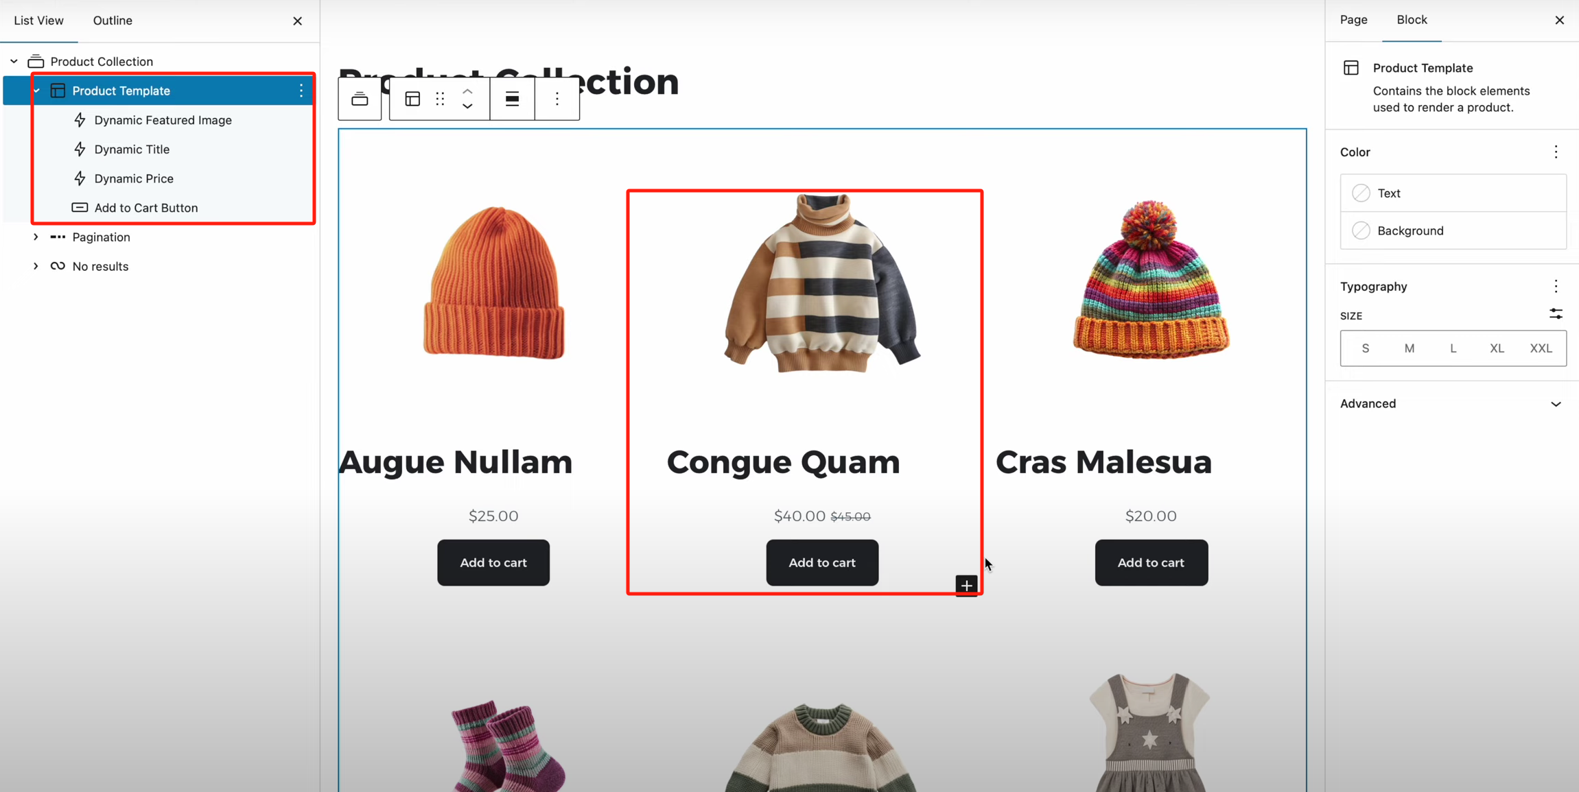Click the drag handle dots in block toolbar
Viewport: 1579px width, 792px height.
point(440,99)
